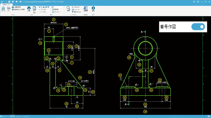Click the 40±0.01 dimension text
The image size is (211, 118).
click(53, 23)
